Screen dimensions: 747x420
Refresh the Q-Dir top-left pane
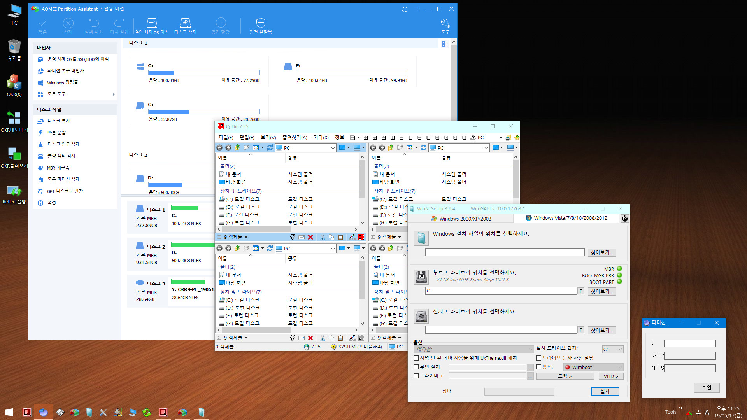(x=270, y=148)
